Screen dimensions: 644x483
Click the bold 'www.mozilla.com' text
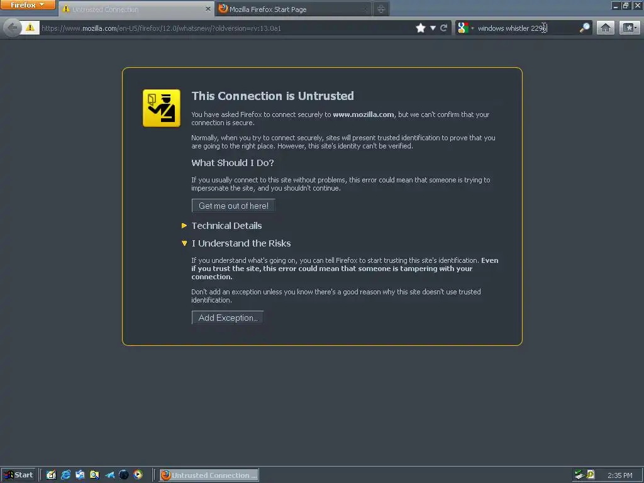[x=364, y=114]
